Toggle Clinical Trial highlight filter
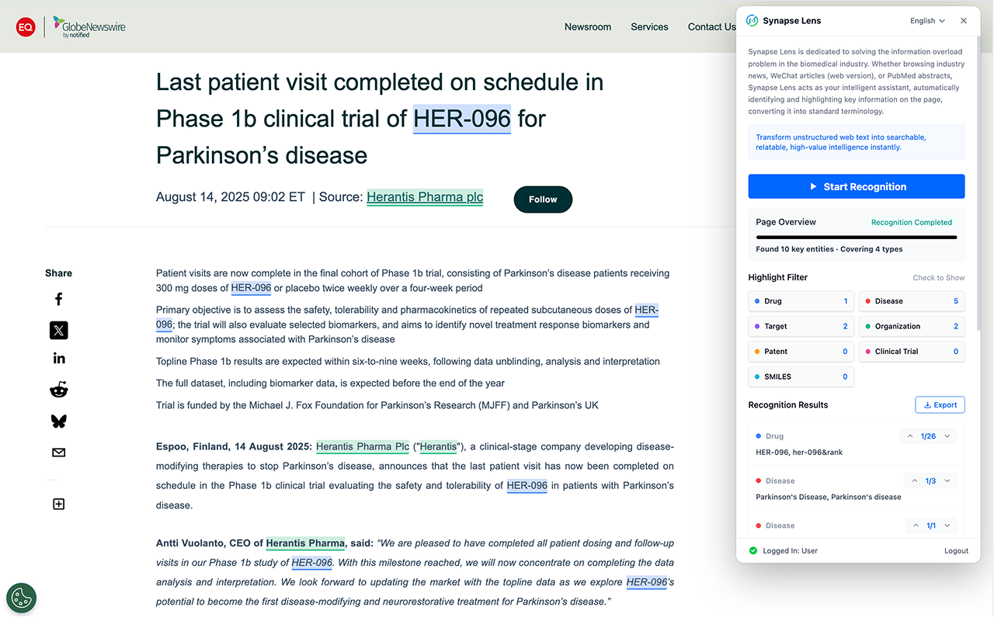Screen dimensions: 994x621 [x=912, y=352]
